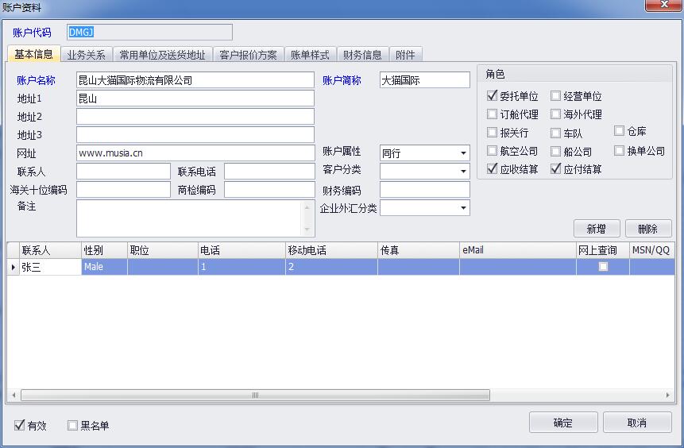This screenshot has height=448, width=684.
Task: Click the eMail column header
Action: point(518,250)
